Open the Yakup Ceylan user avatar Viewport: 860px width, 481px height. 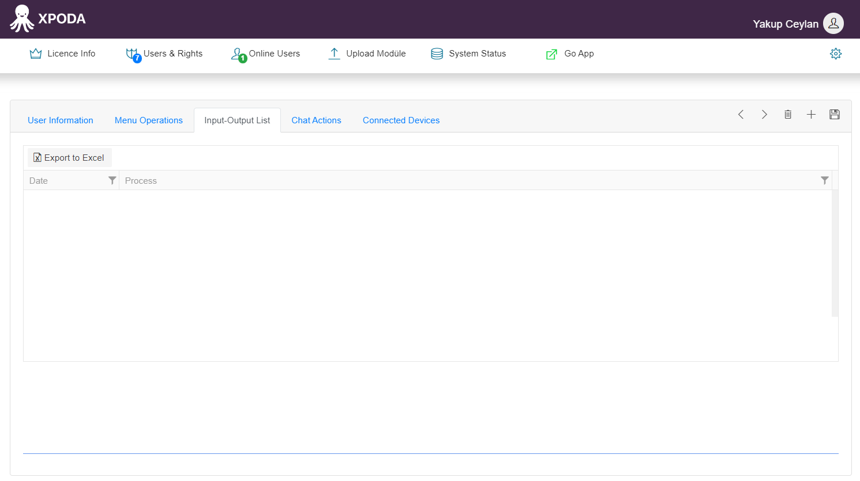pos(833,24)
